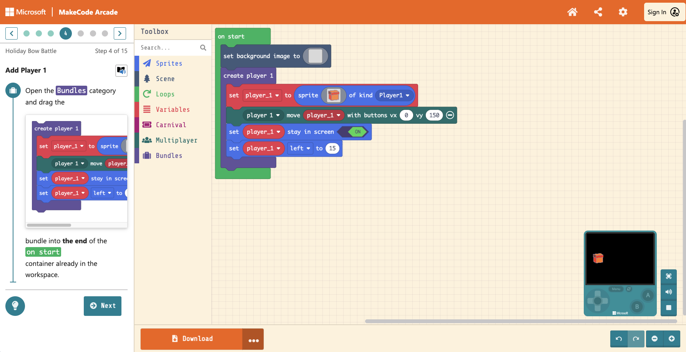Open the Carnival toolbox category
This screenshot has width=686, height=352.
coord(173,125)
